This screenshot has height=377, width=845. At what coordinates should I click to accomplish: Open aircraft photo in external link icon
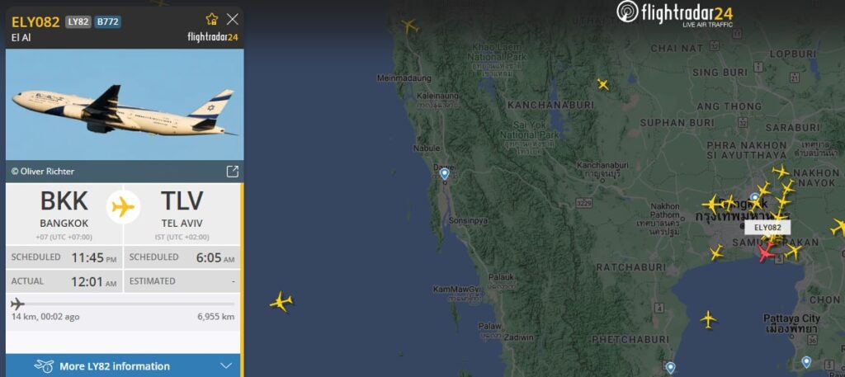click(x=232, y=172)
